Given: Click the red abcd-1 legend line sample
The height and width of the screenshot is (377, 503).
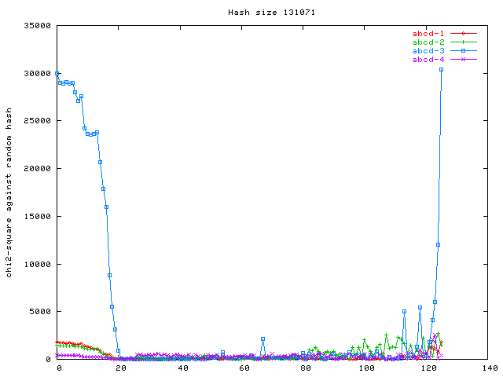Looking at the screenshot, I should point(463,33).
